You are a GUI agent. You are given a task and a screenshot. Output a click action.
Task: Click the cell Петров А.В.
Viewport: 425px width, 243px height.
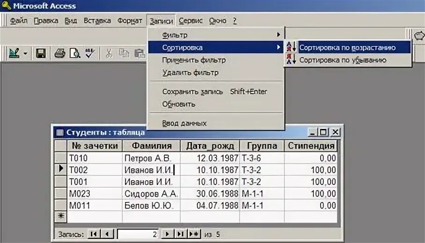coord(151,158)
